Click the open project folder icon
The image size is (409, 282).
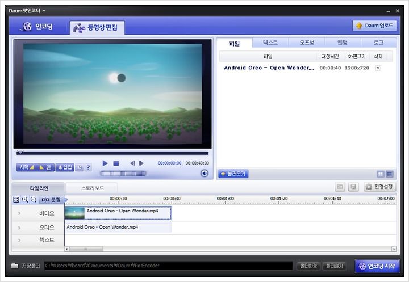pos(340,187)
